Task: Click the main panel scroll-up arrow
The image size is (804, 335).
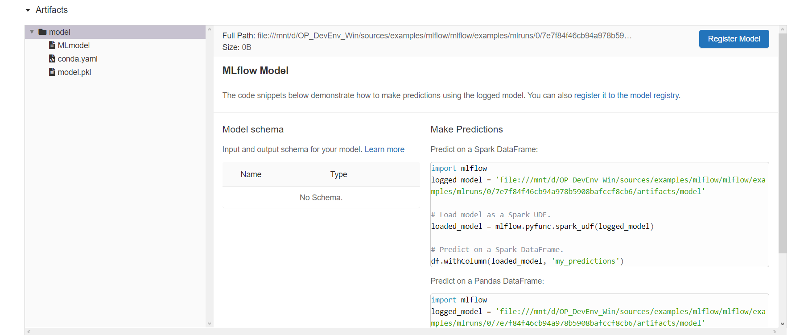Action: (x=782, y=29)
